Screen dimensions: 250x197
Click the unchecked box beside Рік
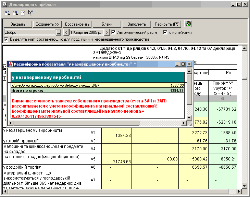[x=218, y=72]
